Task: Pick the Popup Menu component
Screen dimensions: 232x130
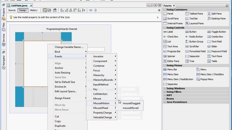Action: pyautogui.click(x=205, y=79)
